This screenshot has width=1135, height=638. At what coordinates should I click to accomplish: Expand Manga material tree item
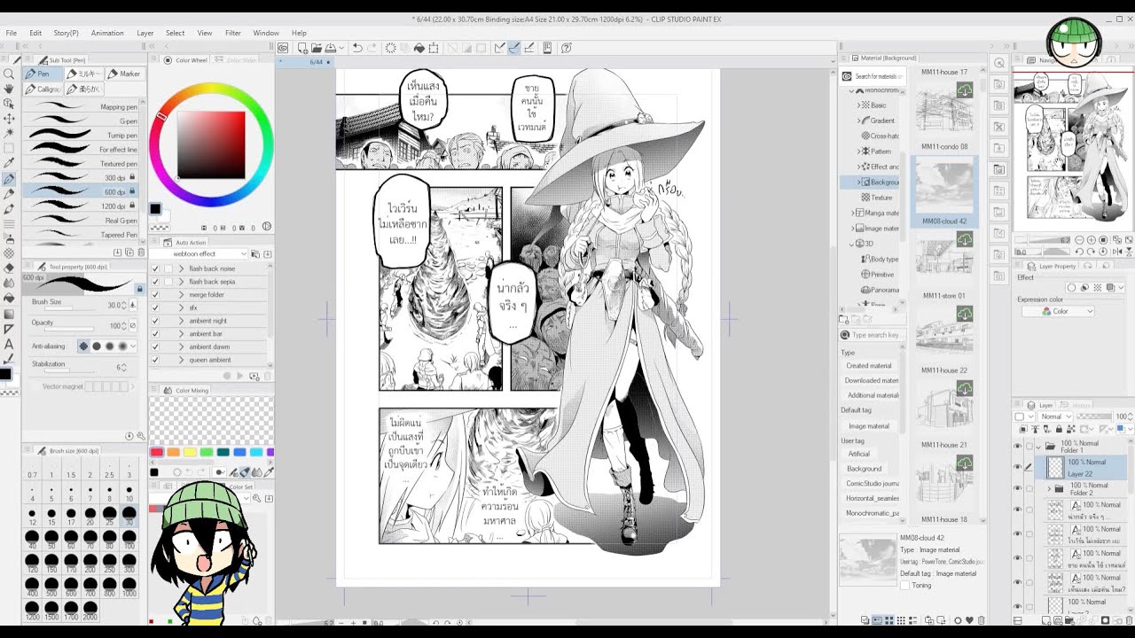[853, 213]
